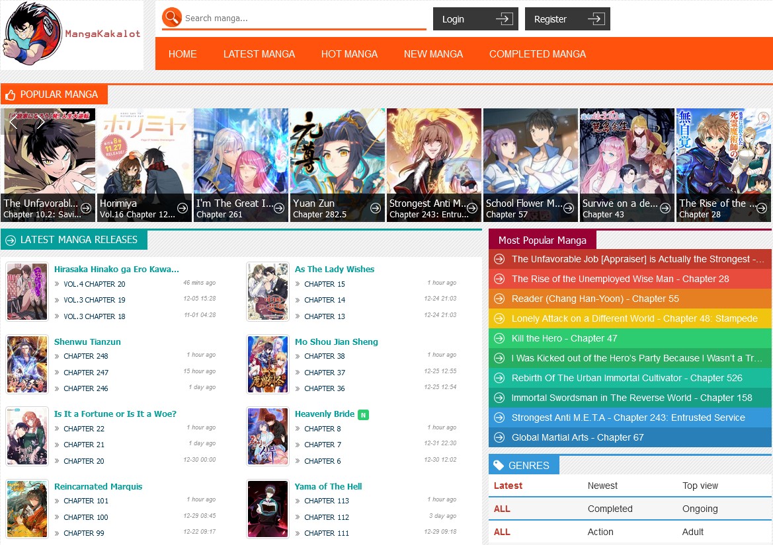Select the Ongoing status filter
773x545 pixels.
click(x=700, y=509)
